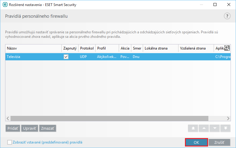Open the search magnifier in table header
Screen dimensions: 236x148
227,48
